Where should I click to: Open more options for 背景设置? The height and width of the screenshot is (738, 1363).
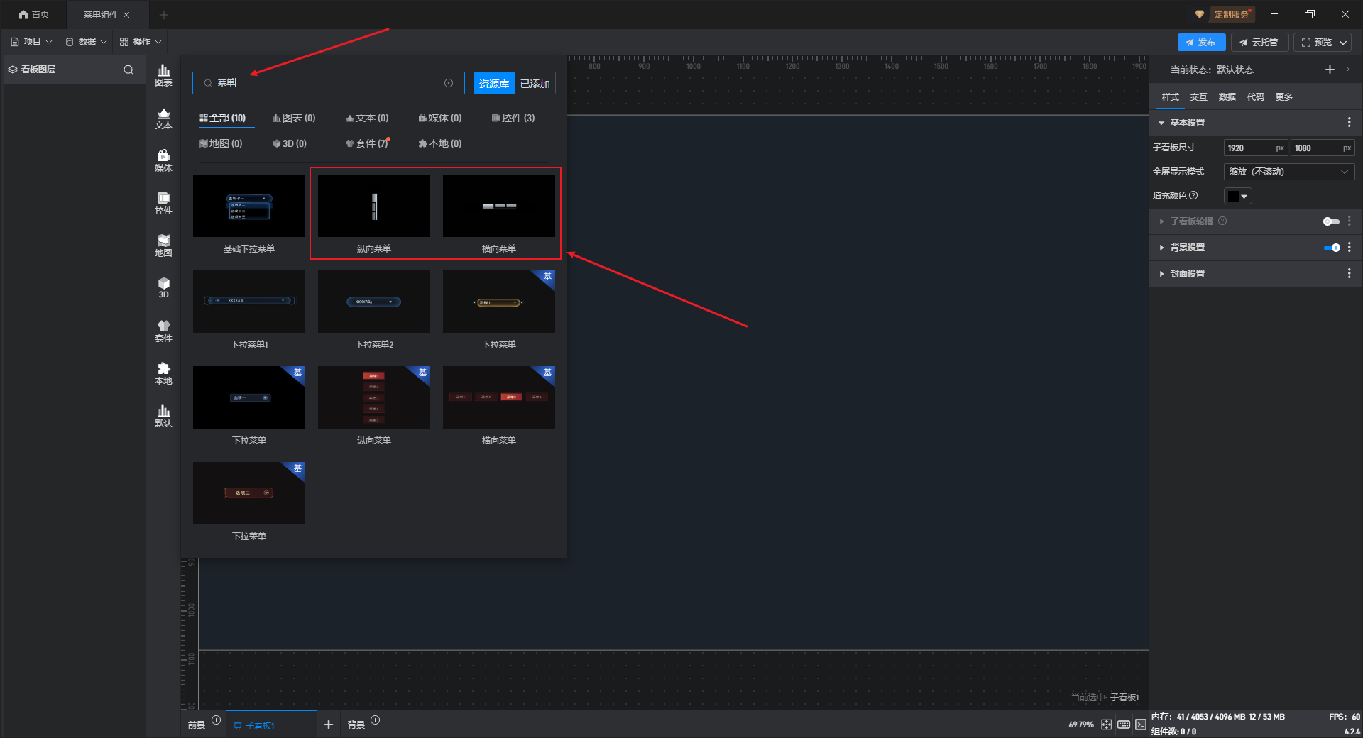pyautogui.click(x=1350, y=248)
